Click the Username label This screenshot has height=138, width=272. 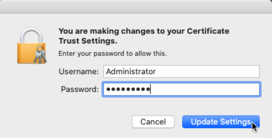(x=79, y=72)
